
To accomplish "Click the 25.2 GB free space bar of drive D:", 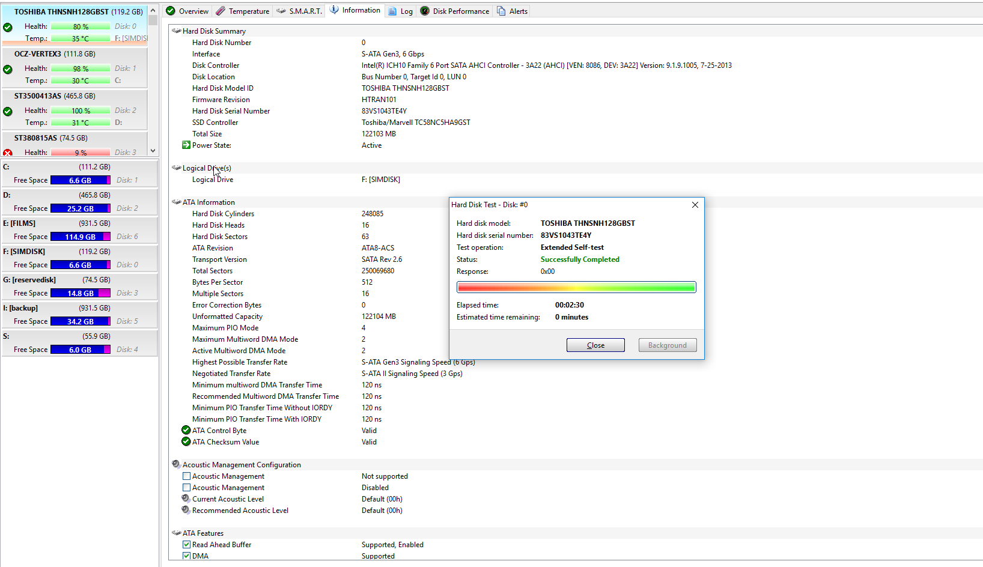I will pos(81,208).
